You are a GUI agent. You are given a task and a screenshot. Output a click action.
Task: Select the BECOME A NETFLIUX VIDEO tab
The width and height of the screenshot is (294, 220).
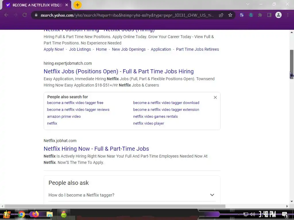pos(37,5)
